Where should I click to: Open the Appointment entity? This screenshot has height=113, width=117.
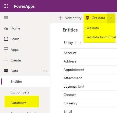coord(74,70)
